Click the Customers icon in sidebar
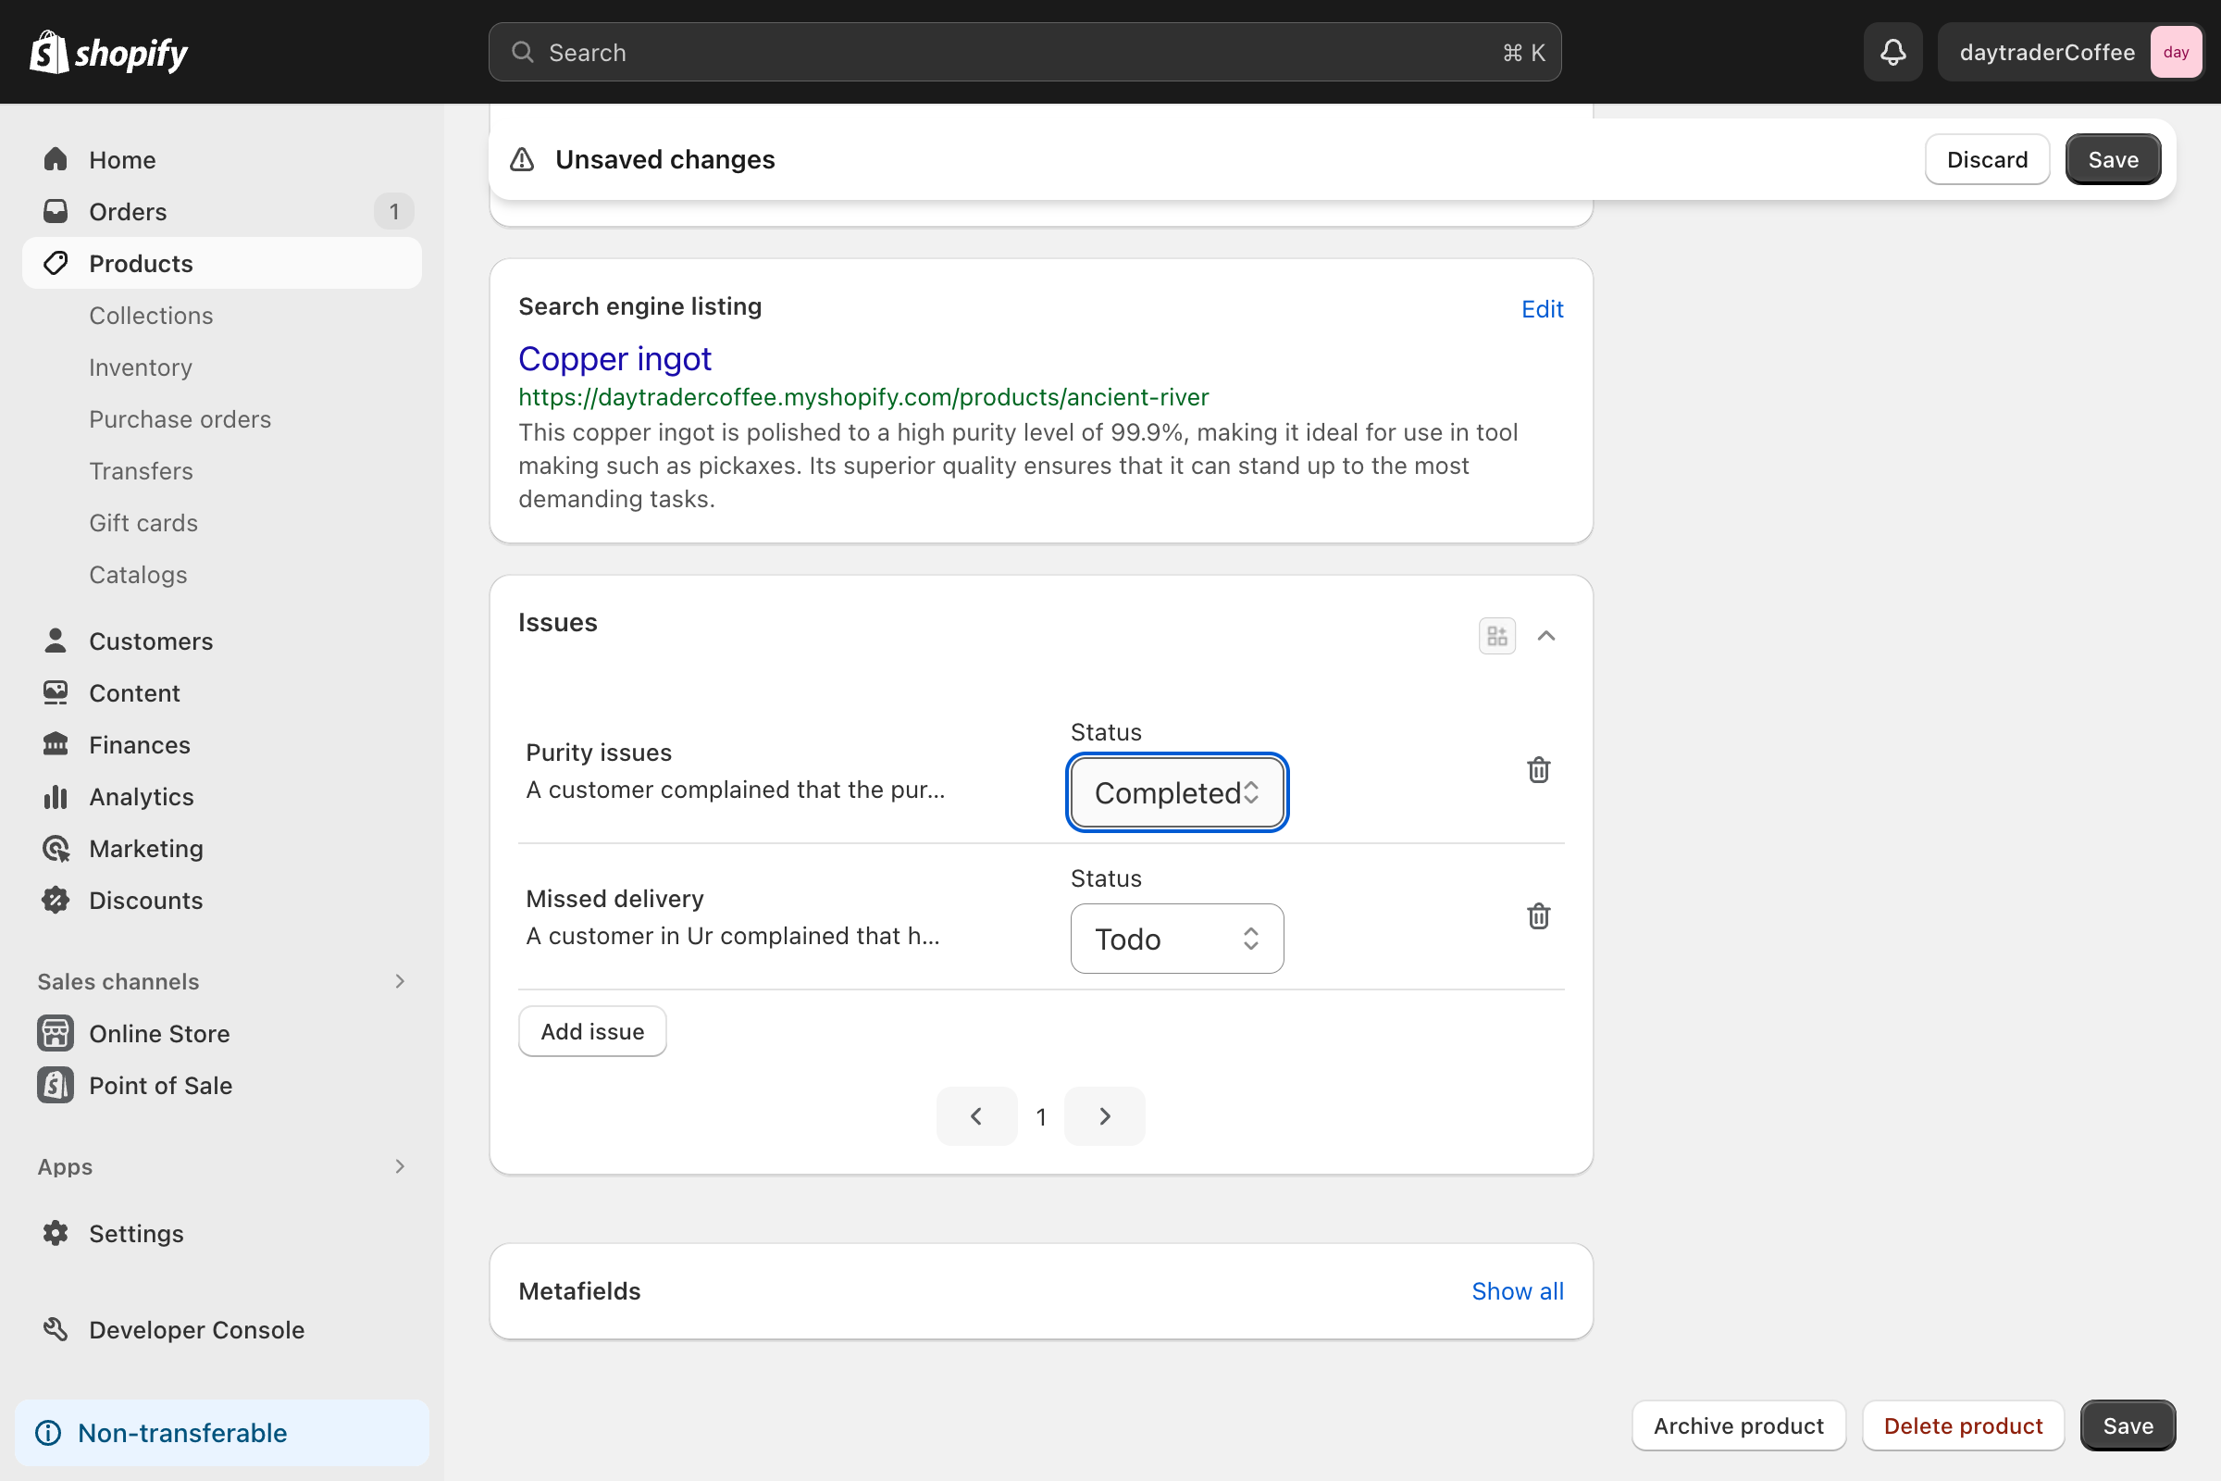This screenshot has height=1481, width=2221. (x=55, y=641)
